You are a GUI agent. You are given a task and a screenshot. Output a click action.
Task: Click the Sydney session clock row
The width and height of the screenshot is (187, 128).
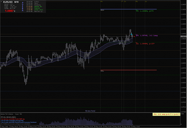click(33, 2)
